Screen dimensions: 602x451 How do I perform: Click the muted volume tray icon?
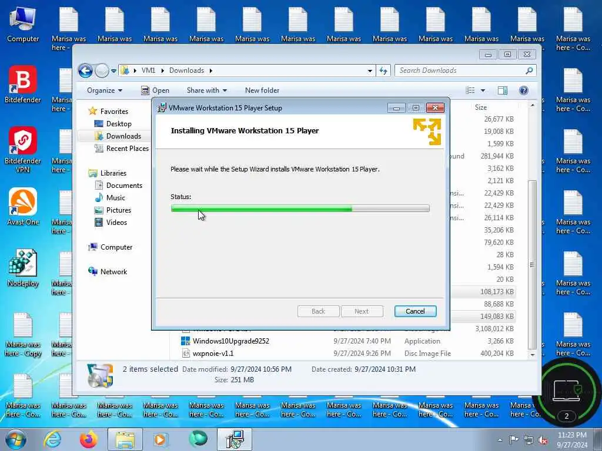click(543, 440)
